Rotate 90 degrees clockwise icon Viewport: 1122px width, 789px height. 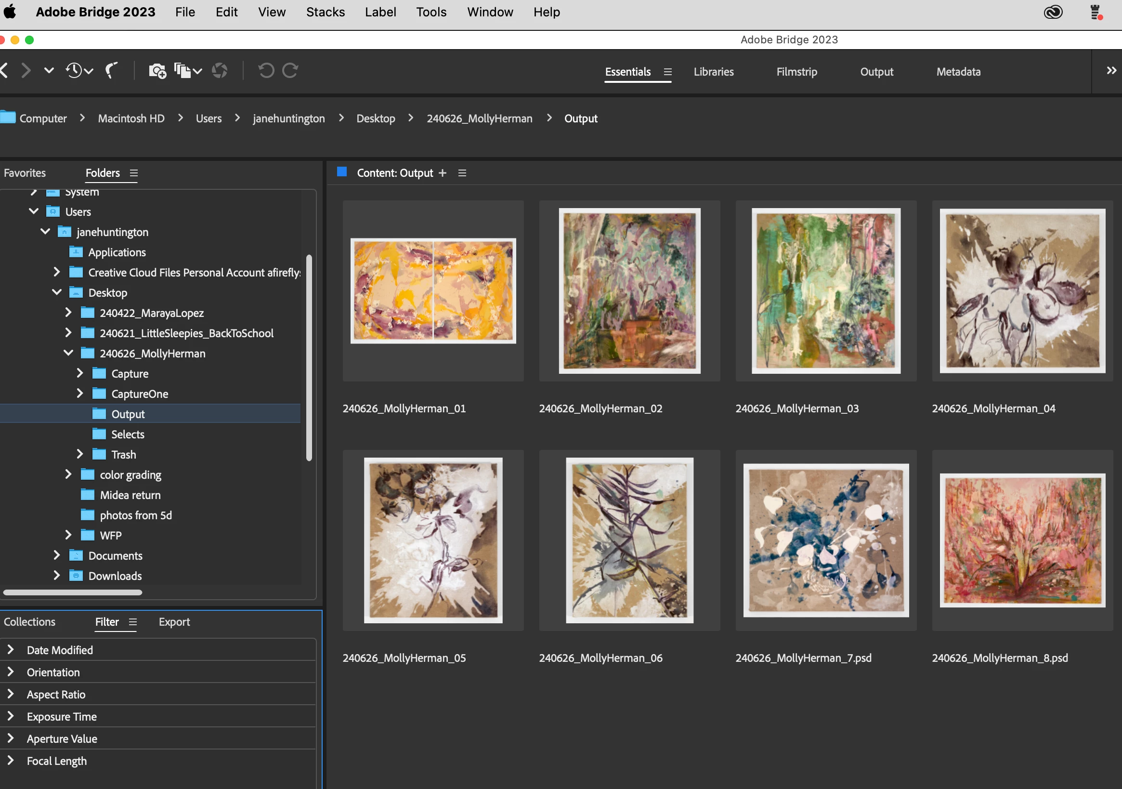[290, 71]
